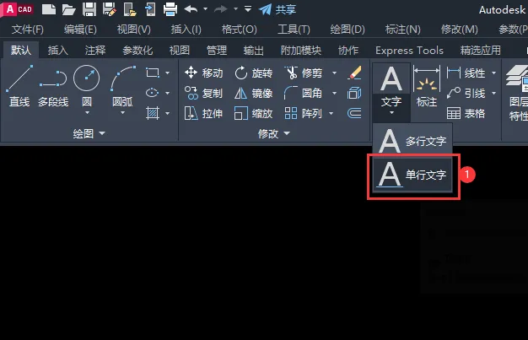Switch to the 参数化 ribbon tab
528x340 pixels.
pos(137,51)
